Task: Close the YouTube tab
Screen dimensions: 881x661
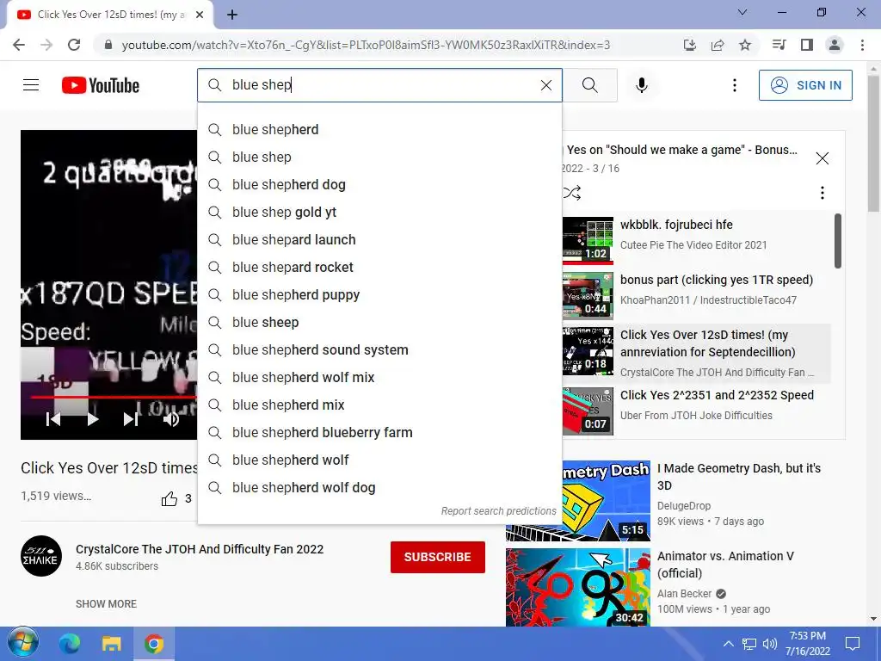Action: 200,15
